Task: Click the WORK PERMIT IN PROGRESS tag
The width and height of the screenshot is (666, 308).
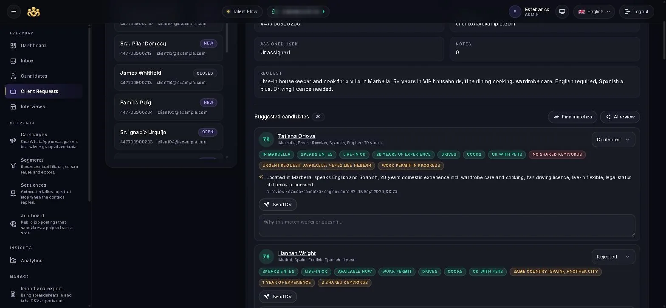Action: tap(411, 165)
